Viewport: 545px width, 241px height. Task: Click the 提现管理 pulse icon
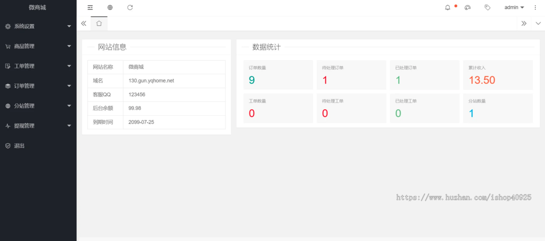pos(8,126)
